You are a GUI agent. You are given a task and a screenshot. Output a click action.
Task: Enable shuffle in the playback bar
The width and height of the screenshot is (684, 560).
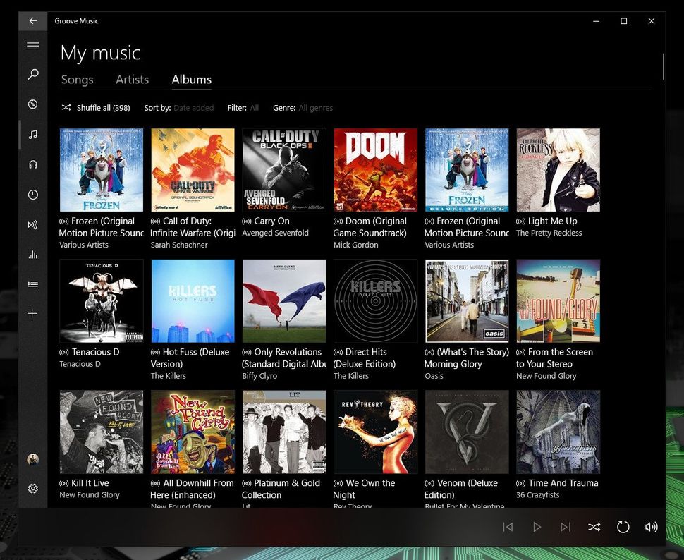click(x=594, y=526)
